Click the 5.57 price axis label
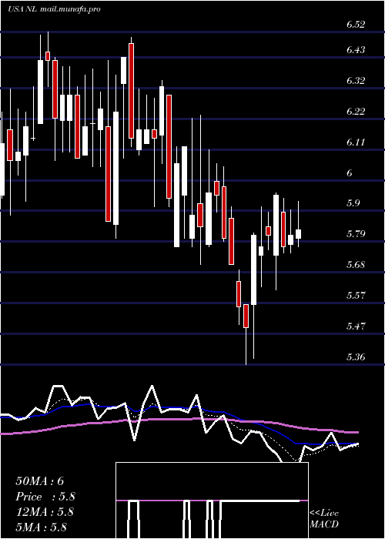 356,295
